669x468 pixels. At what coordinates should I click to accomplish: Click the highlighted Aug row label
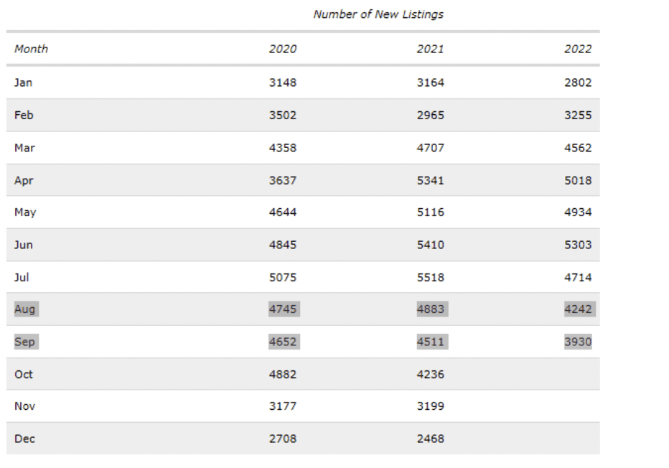point(26,309)
